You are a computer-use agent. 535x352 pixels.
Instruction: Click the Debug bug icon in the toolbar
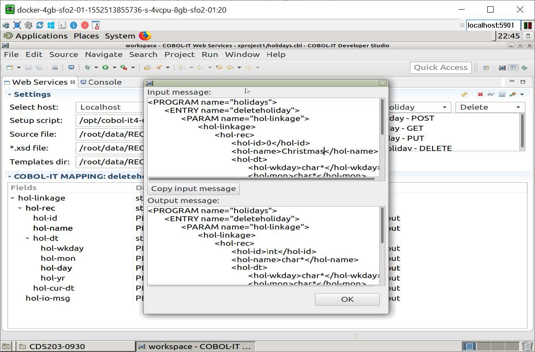(x=87, y=67)
